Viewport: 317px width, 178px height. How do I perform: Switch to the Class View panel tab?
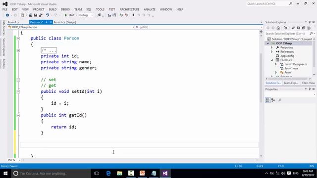click(308, 83)
